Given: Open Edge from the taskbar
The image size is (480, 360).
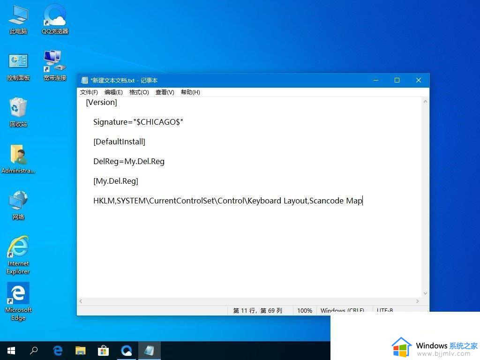Looking at the screenshot, I should point(58,351).
